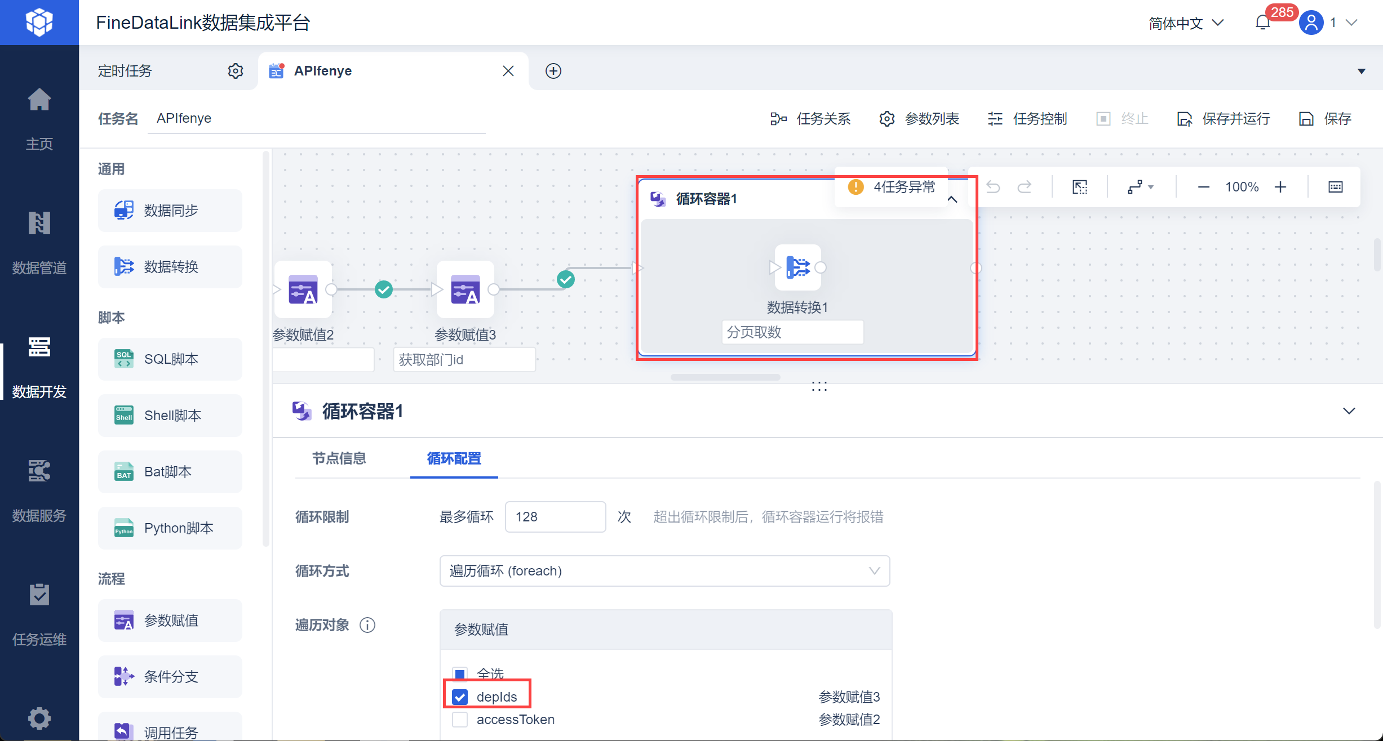Switch to the 节点信息 tab
The width and height of the screenshot is (1383, 741).
[x=339, y=458]
